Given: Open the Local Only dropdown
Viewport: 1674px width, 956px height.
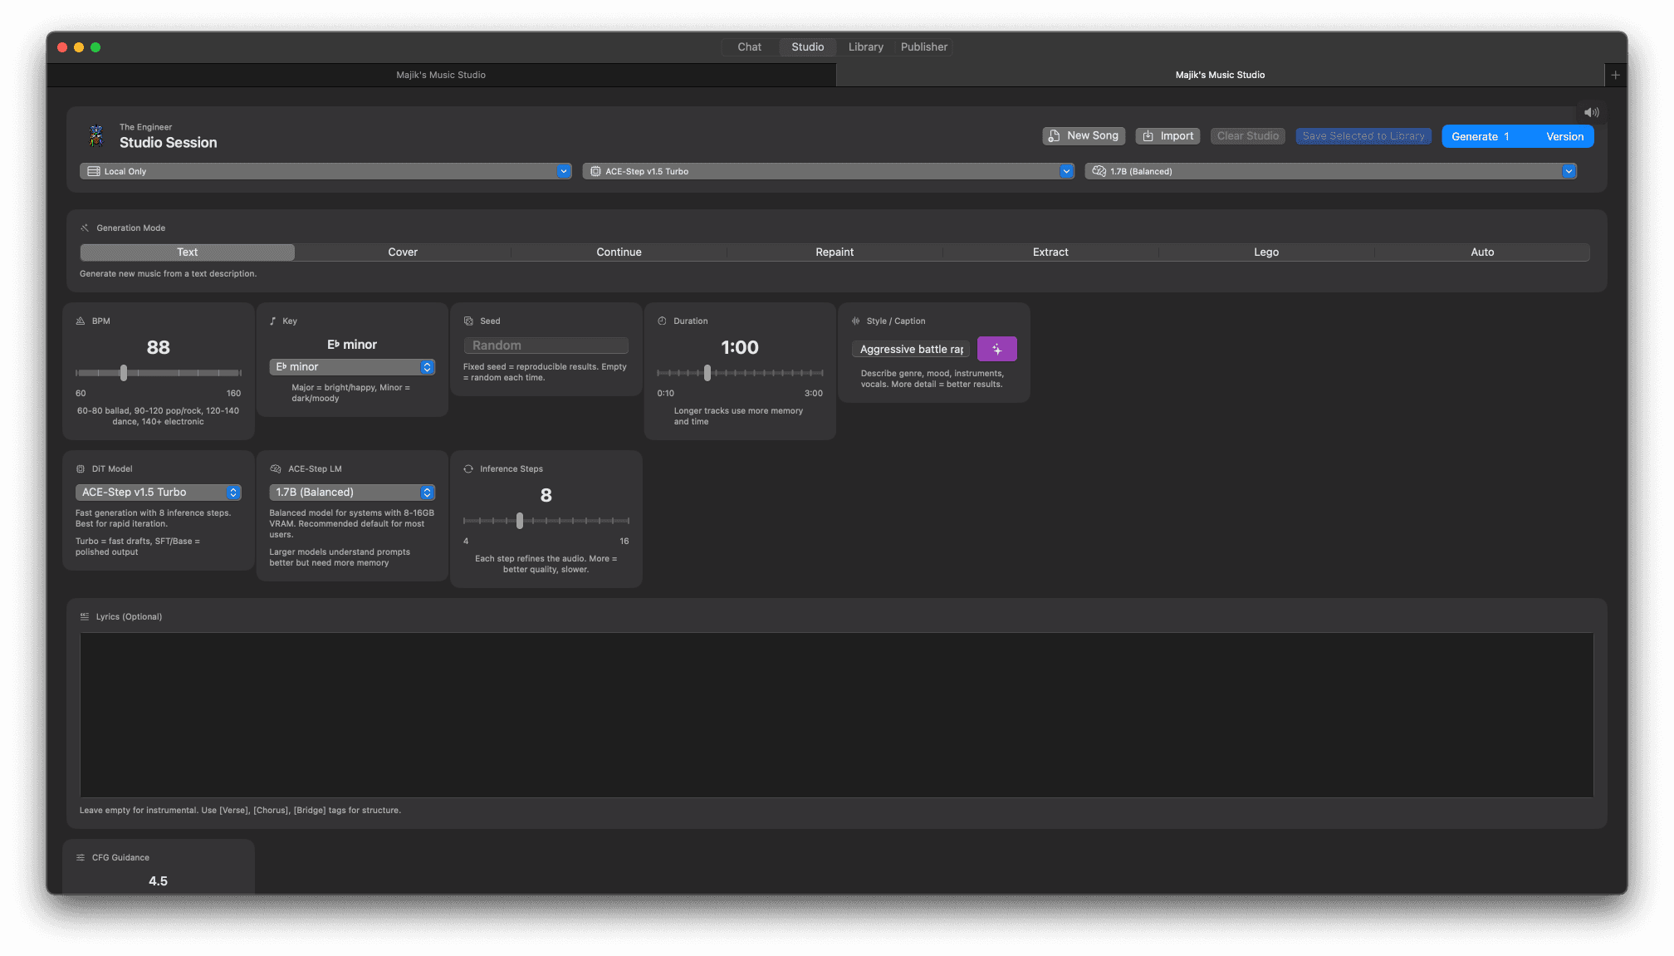Looking at the screenshot, I should (x=325, y=171).
